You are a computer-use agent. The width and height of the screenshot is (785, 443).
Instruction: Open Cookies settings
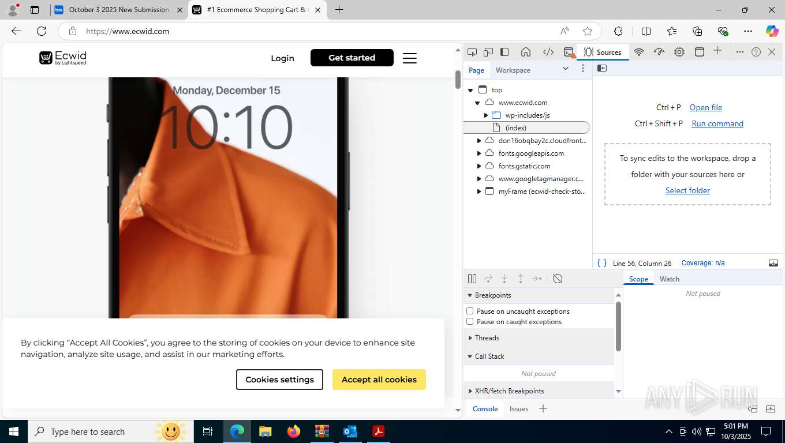pyautogui.click(x=279, y=380)
